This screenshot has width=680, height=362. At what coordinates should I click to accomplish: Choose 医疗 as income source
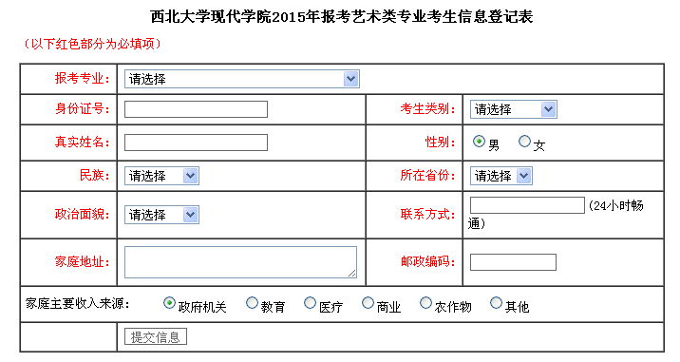(x=310, y=302)
